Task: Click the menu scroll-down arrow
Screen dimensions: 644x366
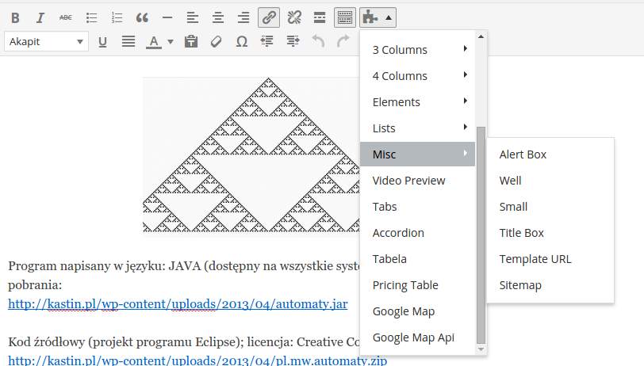Action: (x=481, y=349)
